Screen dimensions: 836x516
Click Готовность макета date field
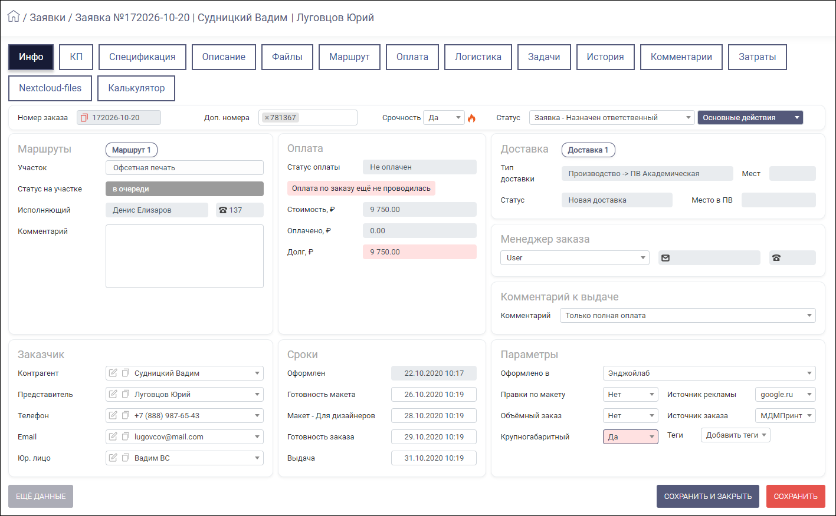[x=434, y=395]
